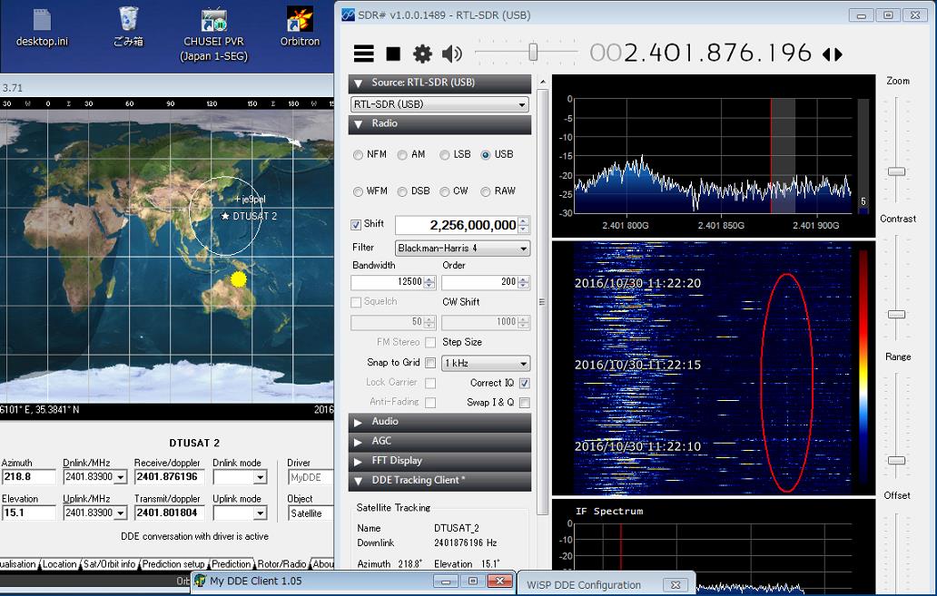Enable Swap I & Q checkbox
937x596 pixels.
point(525,403)
